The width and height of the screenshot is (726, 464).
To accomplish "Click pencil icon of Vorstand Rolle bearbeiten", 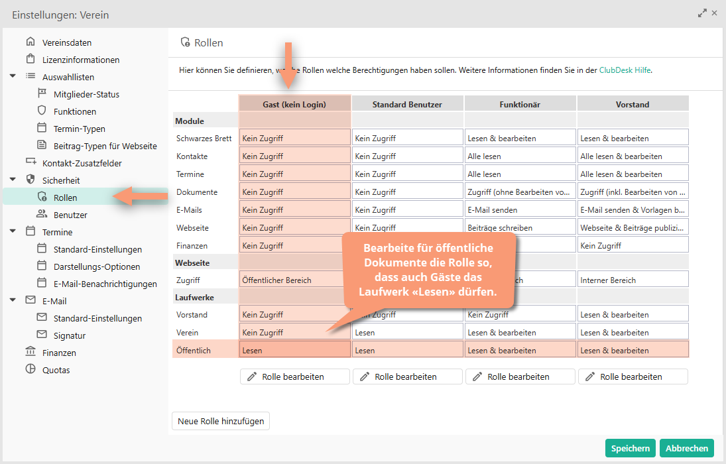I will [590, 377].
